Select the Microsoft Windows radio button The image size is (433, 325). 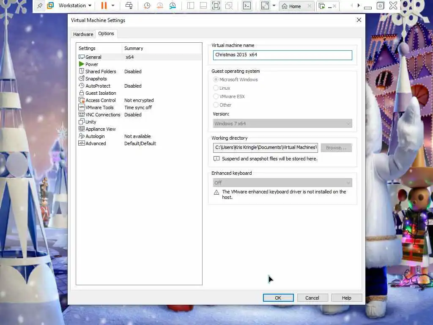click(216, 80)
